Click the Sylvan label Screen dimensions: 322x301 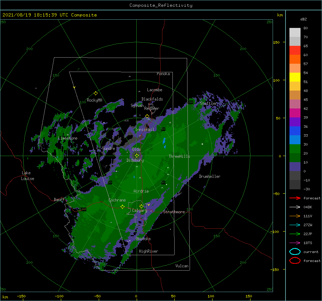pyautogui.click(x=137, y=106)
